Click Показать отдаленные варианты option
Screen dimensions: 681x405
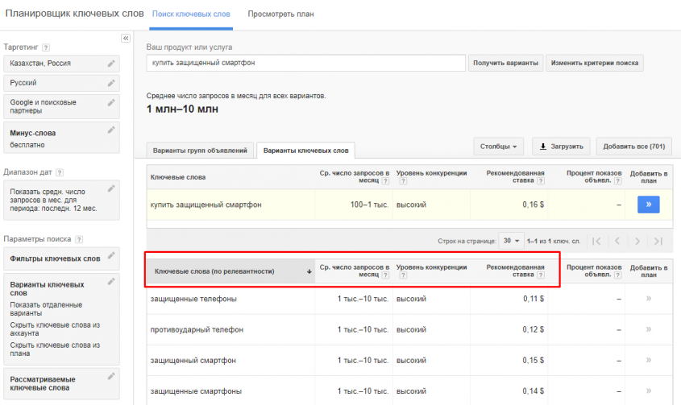tap(46, 309)
